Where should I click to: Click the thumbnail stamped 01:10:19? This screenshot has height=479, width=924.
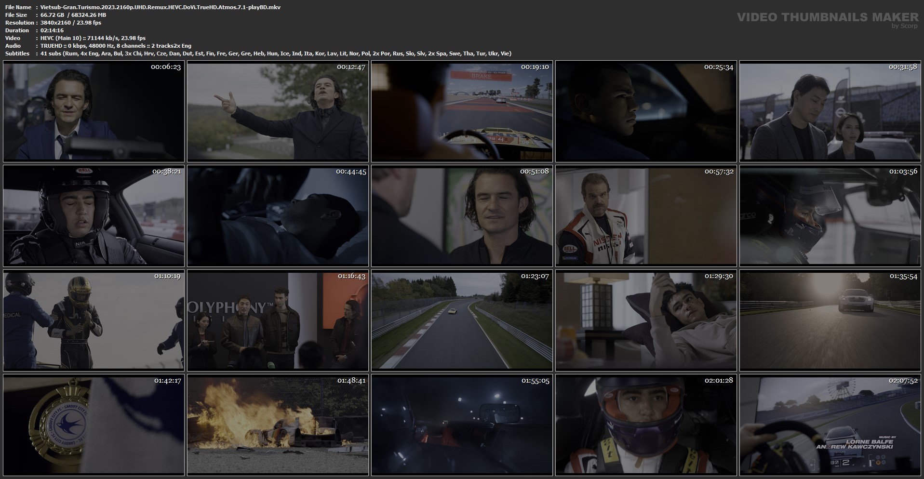94,320
